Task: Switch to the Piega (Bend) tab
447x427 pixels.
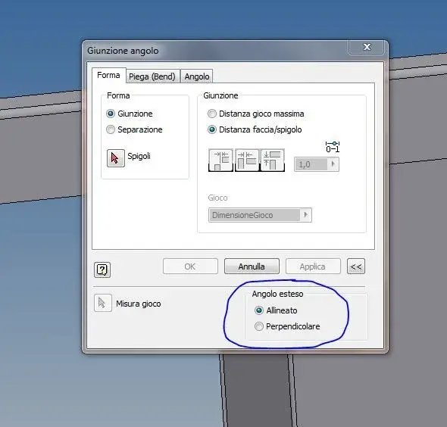Action: tap(152, 76)
